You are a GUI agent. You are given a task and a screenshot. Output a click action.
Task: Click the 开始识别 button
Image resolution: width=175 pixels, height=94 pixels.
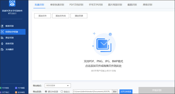(x=157, y=90)
